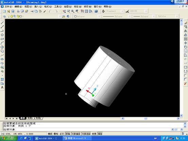Viewport: 188px width, 141px height.
Task: Select the Array modify tool
Action: point(186,39)
